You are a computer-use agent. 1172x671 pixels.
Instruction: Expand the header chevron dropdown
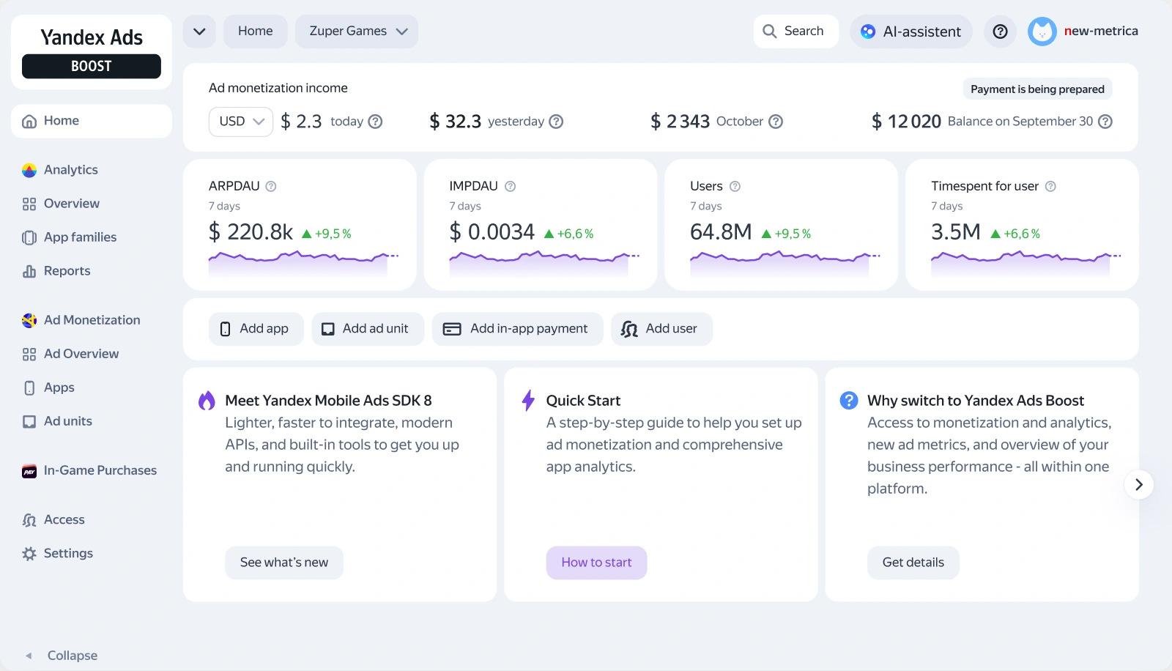(199, 31)
